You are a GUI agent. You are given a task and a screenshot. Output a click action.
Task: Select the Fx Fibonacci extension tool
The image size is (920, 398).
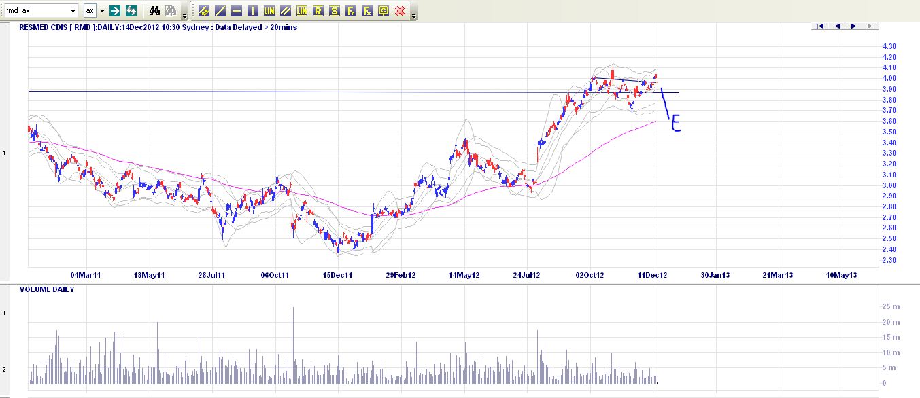(367, 11)
